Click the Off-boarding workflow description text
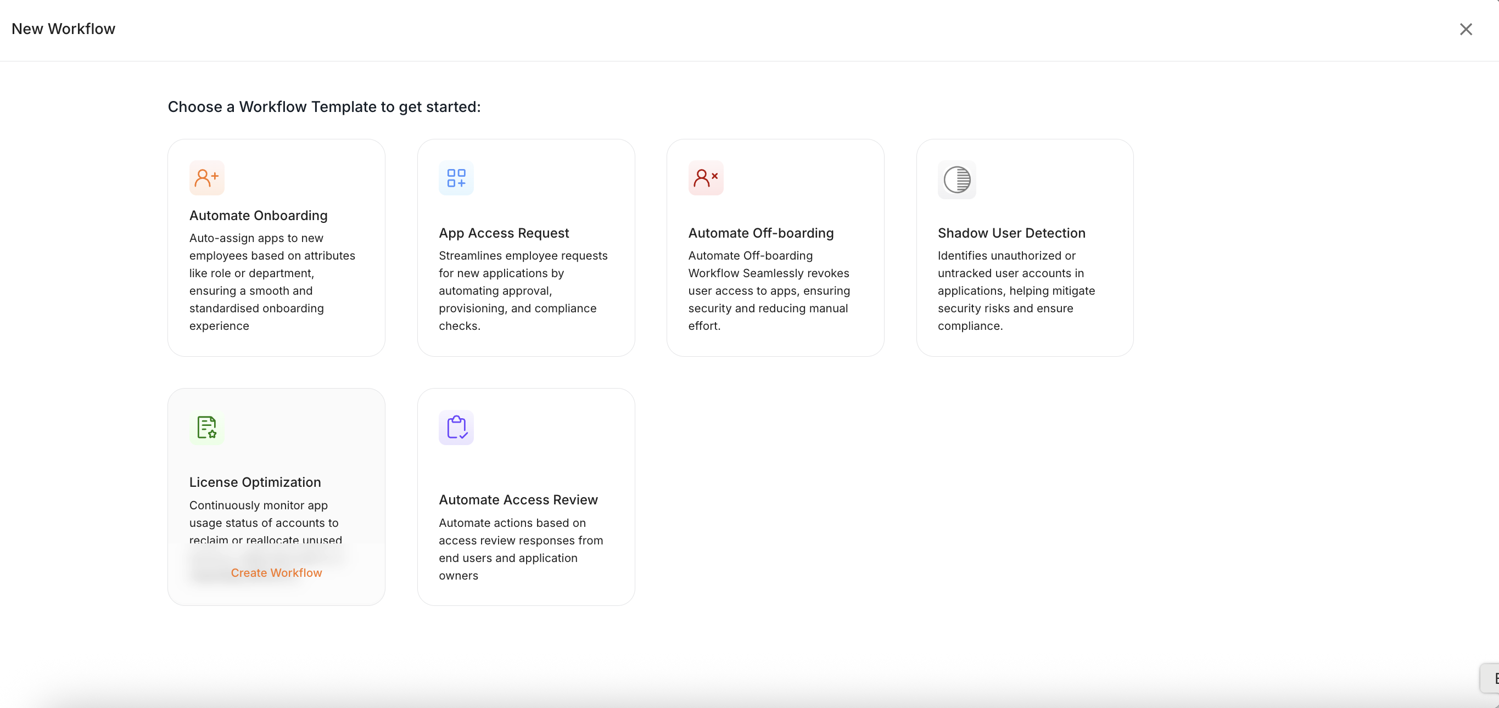This screenshot has height=708, width=1499. tap(768, 290)
